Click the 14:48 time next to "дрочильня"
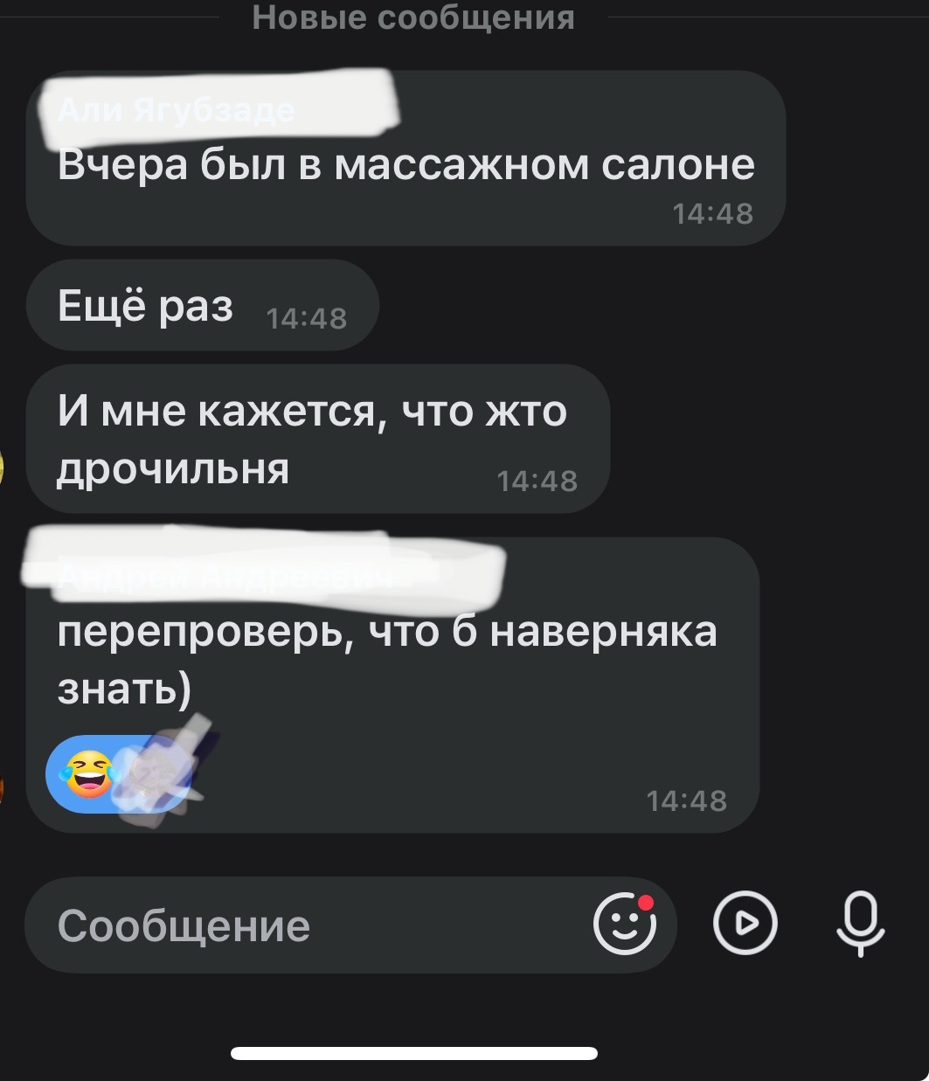 pyautogui.click(x=537, y=480)
